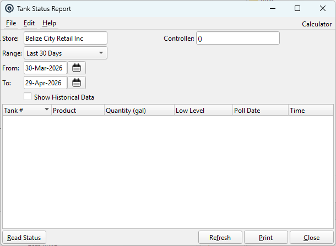The width and height of the screenshot is (336, 246).
Task: Launch the Calculator link
Action: [x=317, y=24]
